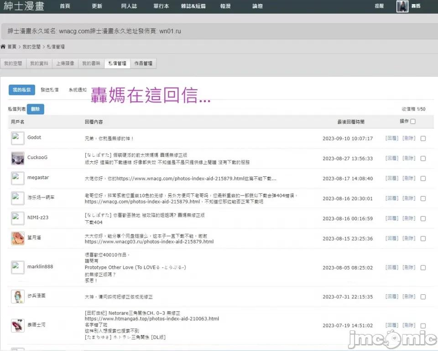The height and width of the screenshot is (351, 438).
Task: Open the user avatar in the top bar
Action: tap(402, 6)
